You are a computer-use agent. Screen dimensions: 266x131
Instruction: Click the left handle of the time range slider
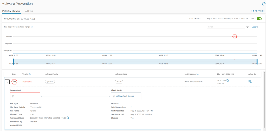[x=13, y=62]
